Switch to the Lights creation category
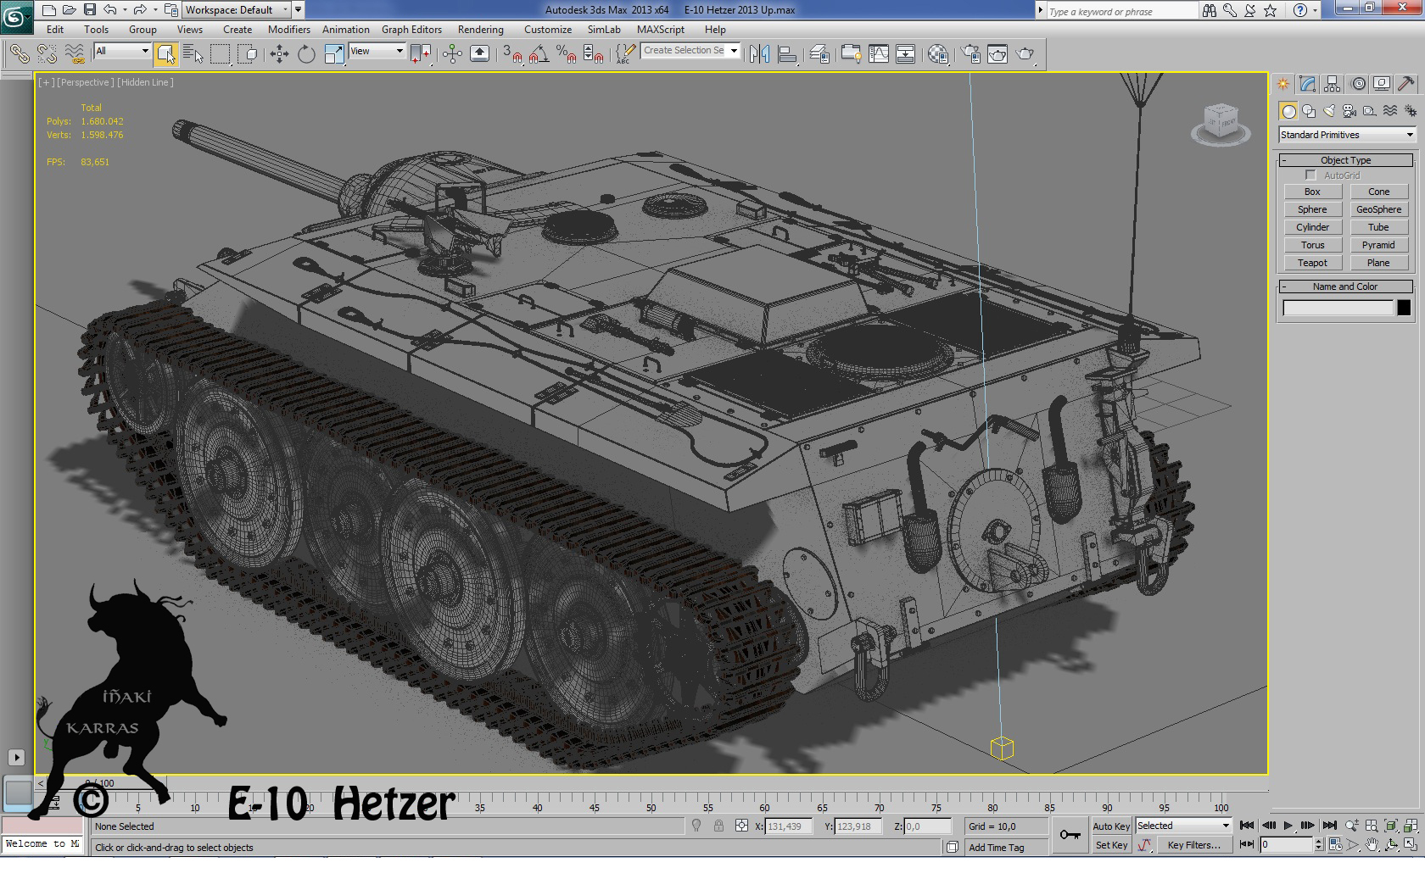1425x890 pixels. click(x=1328, y=110)
